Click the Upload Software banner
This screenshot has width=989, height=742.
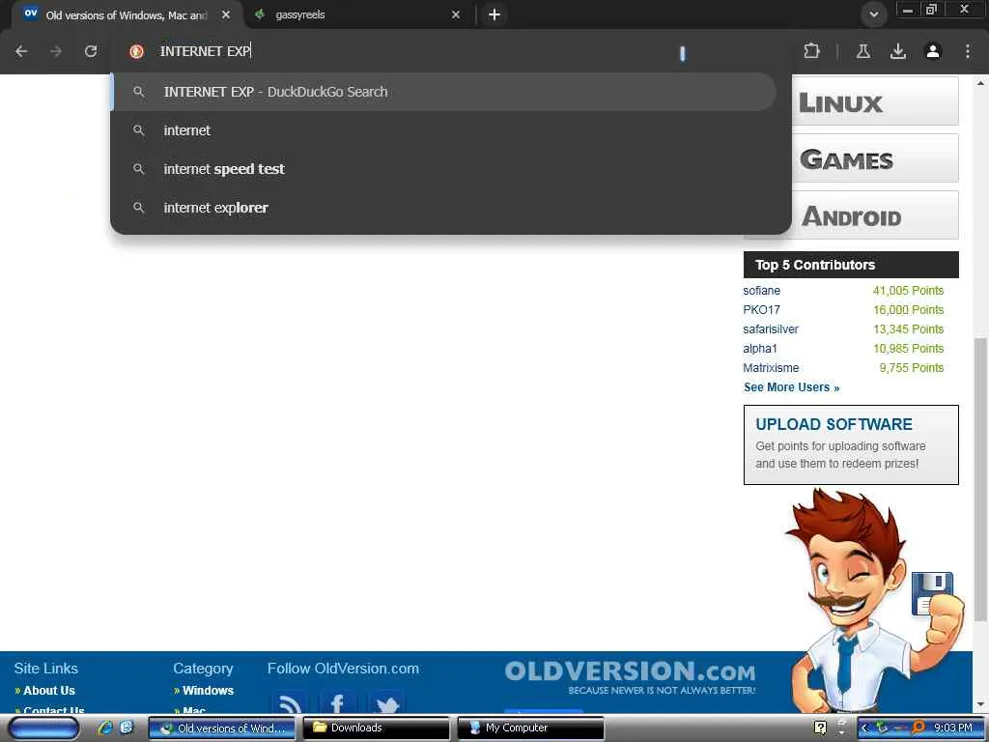851,444
